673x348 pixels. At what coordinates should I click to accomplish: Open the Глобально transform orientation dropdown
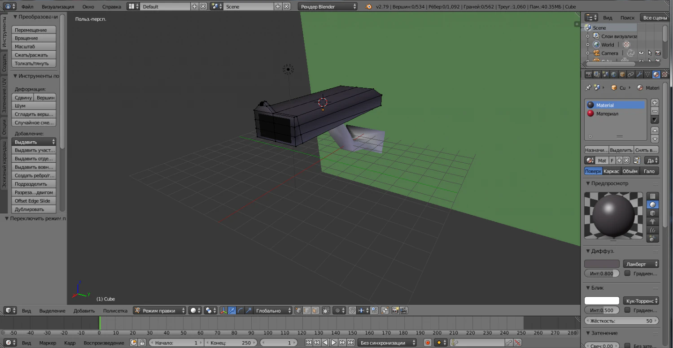tap(268, 310)
